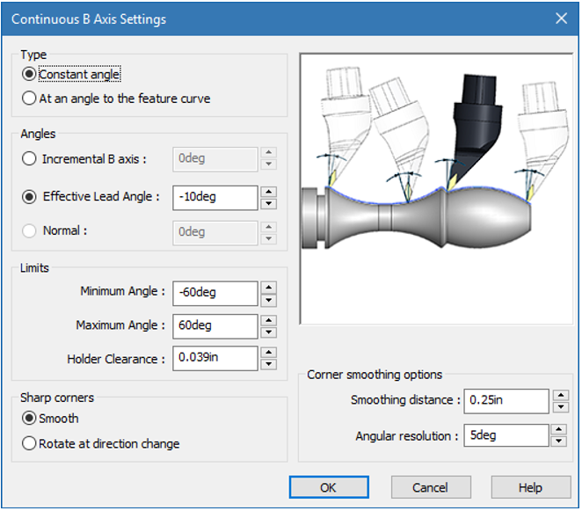Select Smooth for sharp corners
This screenshot has height=511, width=582.
click(x=29, y=418)
